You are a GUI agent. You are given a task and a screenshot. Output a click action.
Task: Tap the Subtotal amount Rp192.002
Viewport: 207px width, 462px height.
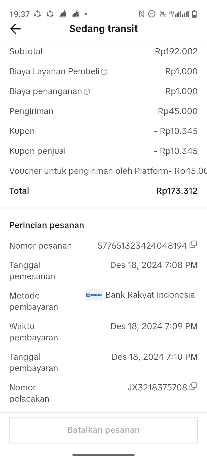tap(176, 51)
